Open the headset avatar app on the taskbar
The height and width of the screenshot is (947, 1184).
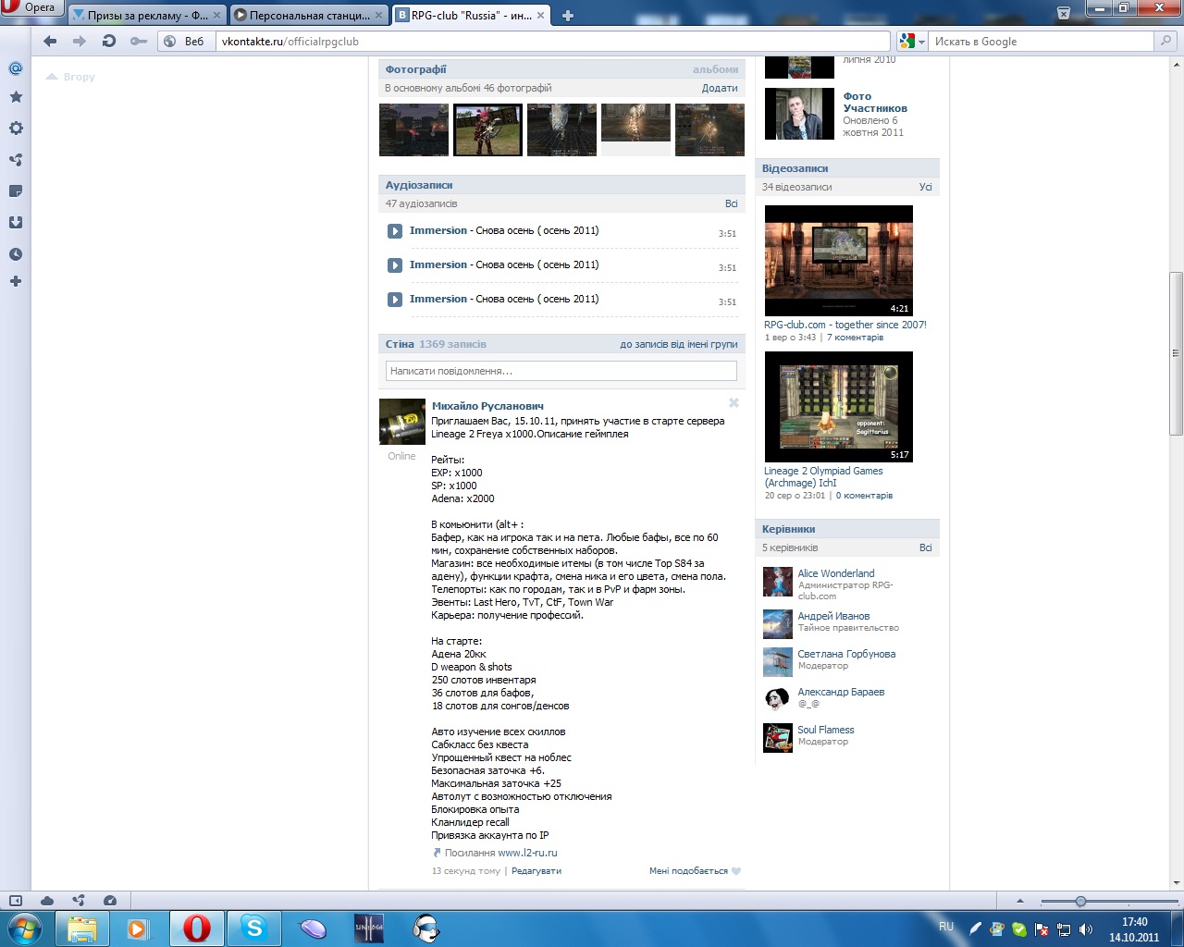[x=425, y=928]
